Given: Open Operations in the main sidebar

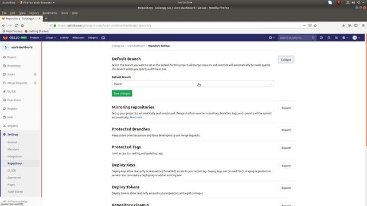Looking at the screenshot, I should 14,100.
